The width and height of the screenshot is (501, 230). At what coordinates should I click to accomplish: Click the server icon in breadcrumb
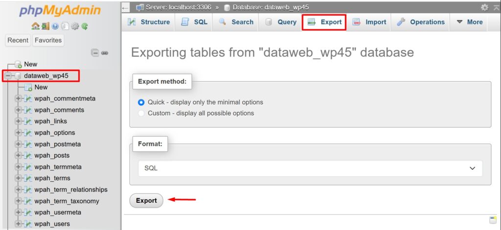coord(140,7)
